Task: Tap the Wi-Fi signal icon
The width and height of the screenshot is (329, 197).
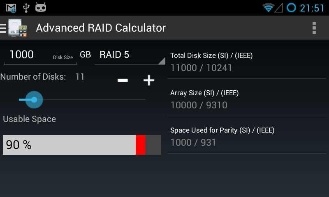Action: coord(269,8)
